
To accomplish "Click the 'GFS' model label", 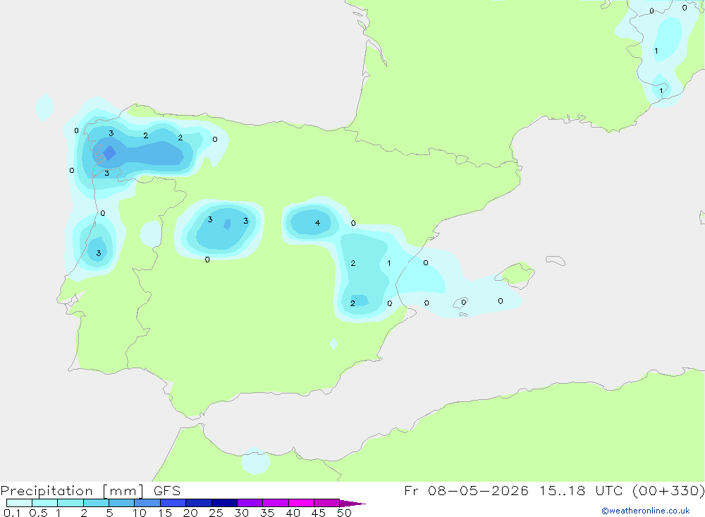I will pos(167,491).
